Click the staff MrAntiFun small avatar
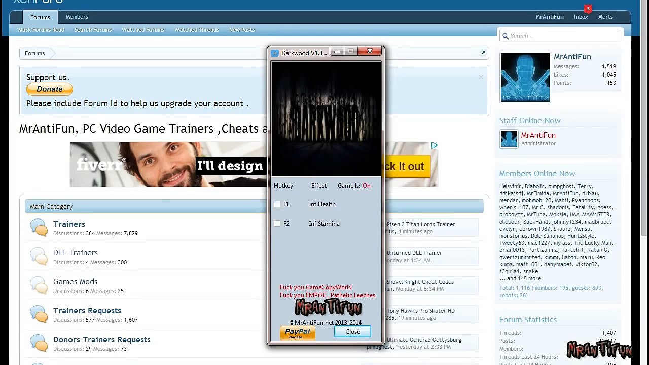The image size is (649, 365). click(x=509, y=139)
